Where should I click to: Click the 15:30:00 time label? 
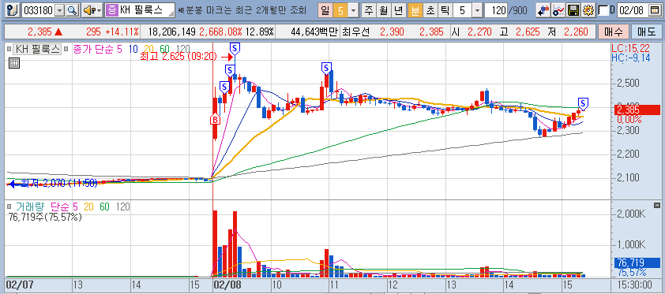point(635,285)
